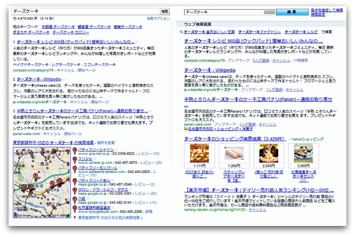Open 条件を指定して検索 link on Yahoo
Viewport: 355px width, 237px height.
[327, 10]
